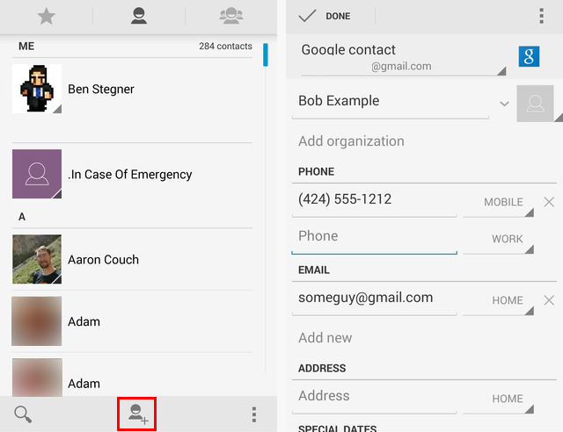563x432 pixels.
Task: Tap the search magnifier icon
Action: pyautogui.click(x=23, y=414)
